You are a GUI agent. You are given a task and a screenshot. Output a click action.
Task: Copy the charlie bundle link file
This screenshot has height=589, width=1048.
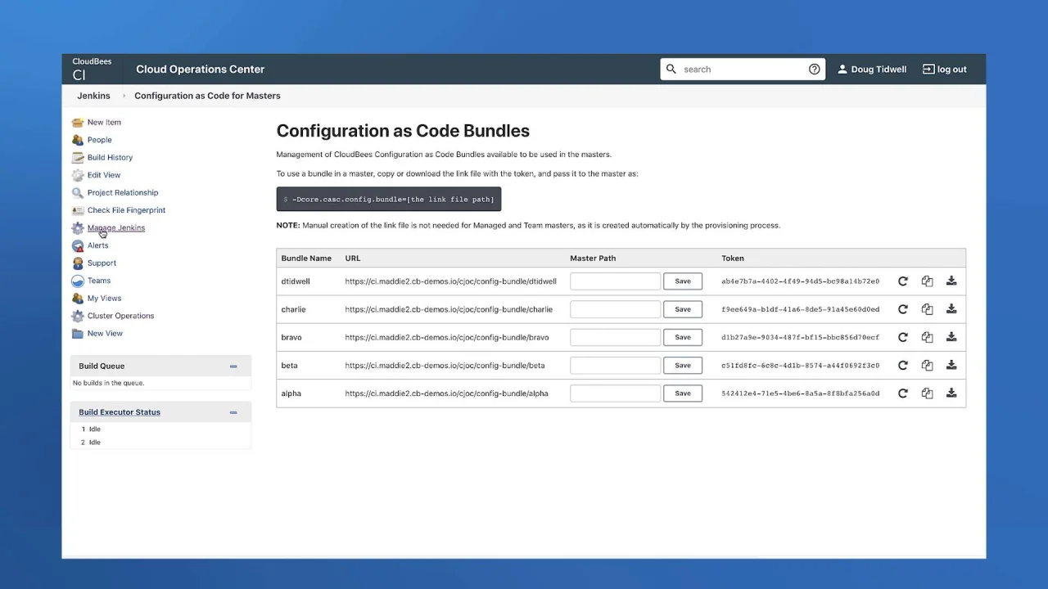(927, 309)
